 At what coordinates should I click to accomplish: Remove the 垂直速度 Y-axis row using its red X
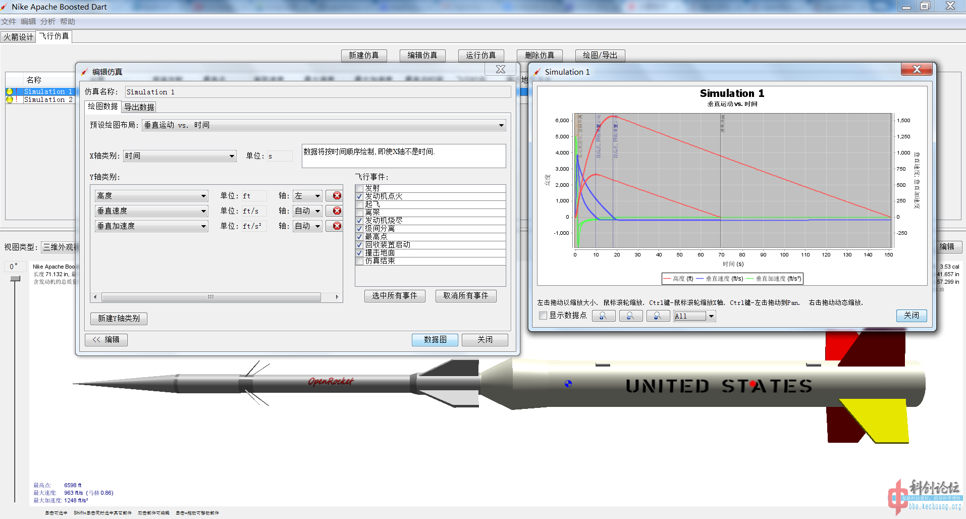coord(337,211)
